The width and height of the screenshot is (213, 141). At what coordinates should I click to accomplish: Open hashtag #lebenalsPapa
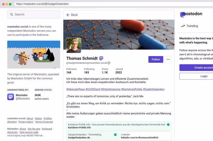pyautogui.click(x=76, y=89)
